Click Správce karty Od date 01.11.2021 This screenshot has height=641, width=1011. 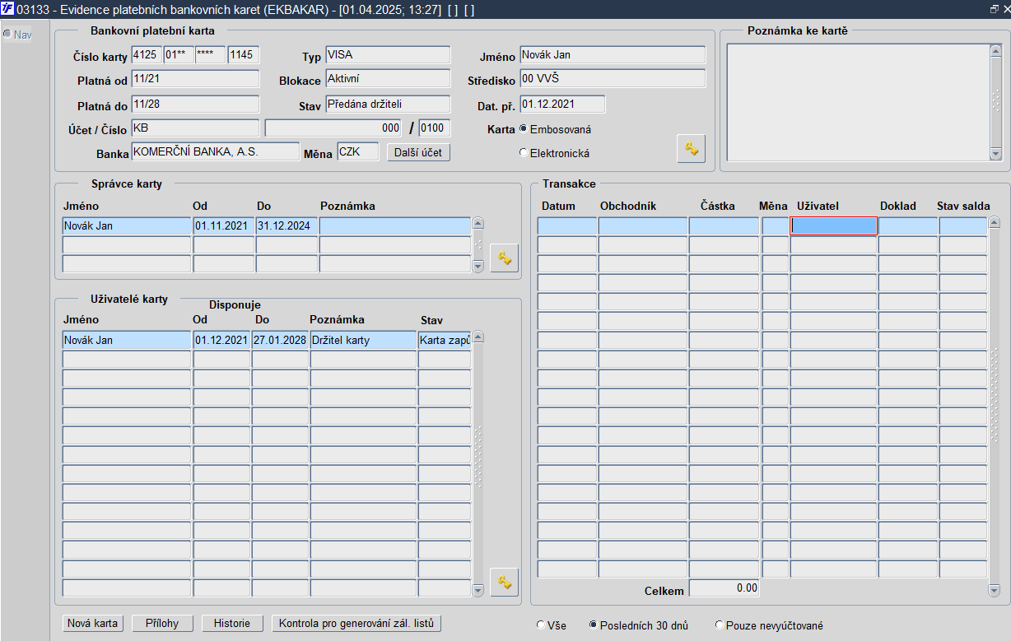click(x=224, y=225)
